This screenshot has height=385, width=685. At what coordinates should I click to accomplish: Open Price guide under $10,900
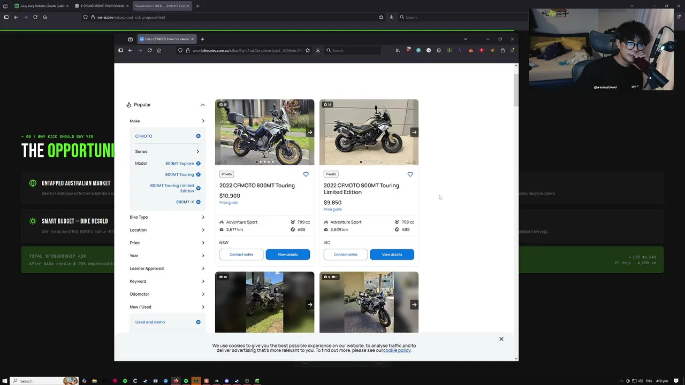[x=229, y=203]
